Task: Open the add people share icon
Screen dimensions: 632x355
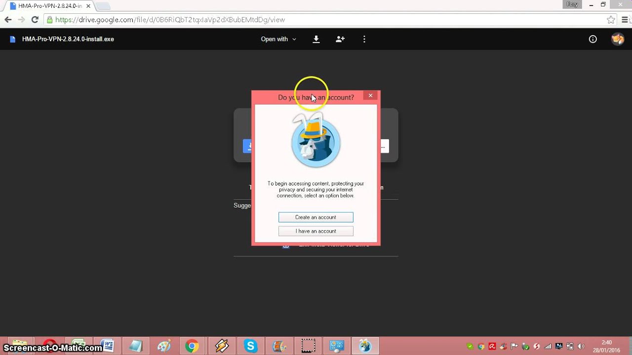Action: pos(340,39)
